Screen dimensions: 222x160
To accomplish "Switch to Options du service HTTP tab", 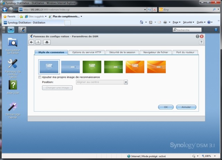I will pyautogui.click(x=87, y=52).
